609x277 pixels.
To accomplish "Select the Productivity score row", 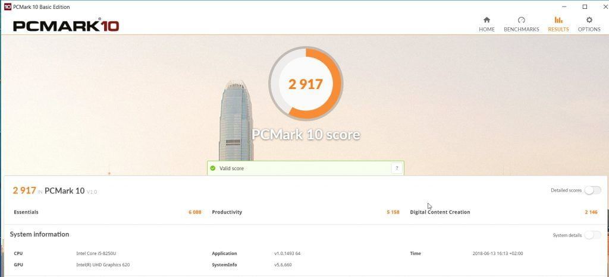I will point(305,212).
